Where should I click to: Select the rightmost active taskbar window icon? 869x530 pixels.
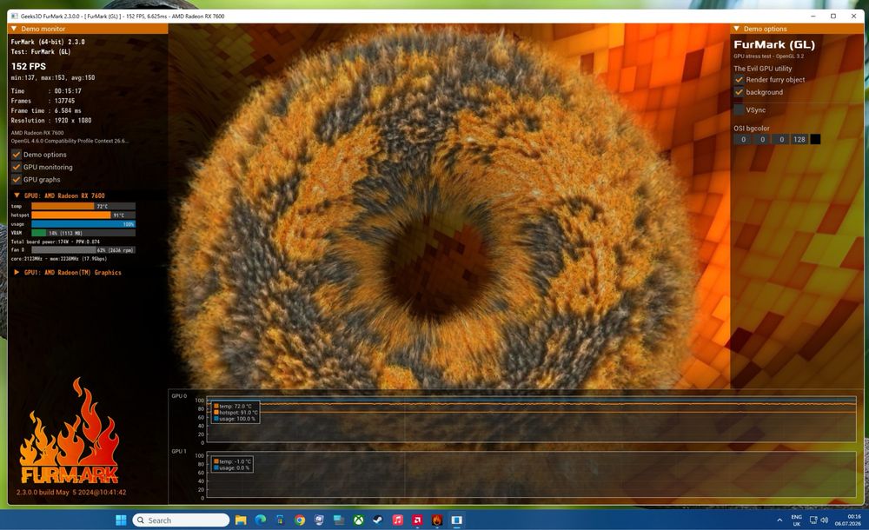click(457, 520)
